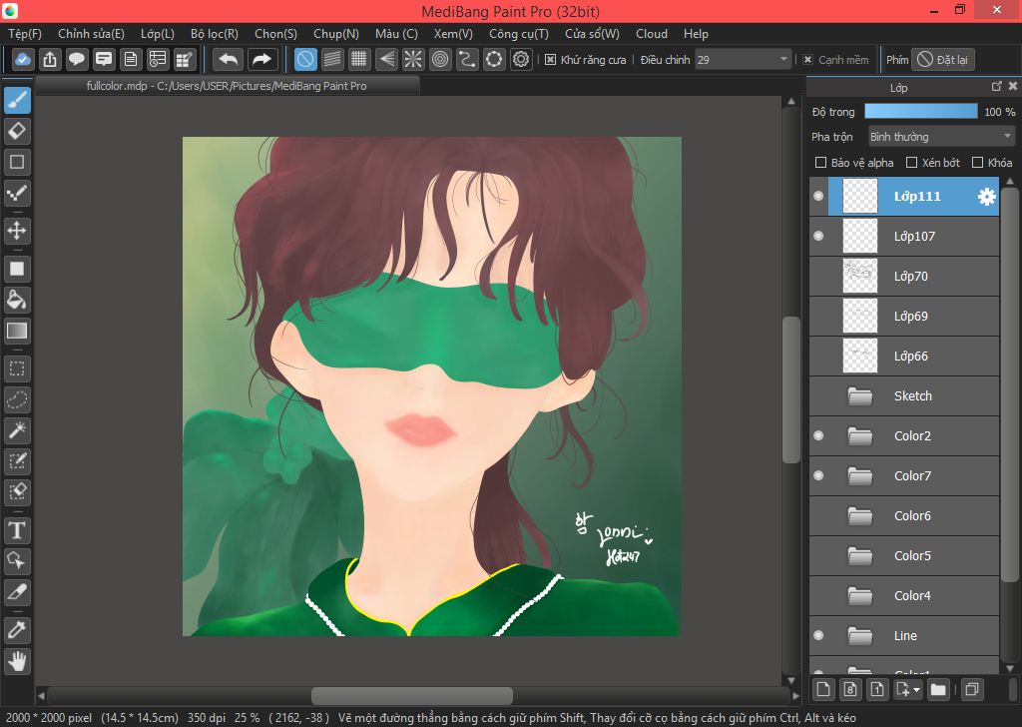Open the add-layer dropdown arrow
Screen dimensions: 1022x727
916,690
